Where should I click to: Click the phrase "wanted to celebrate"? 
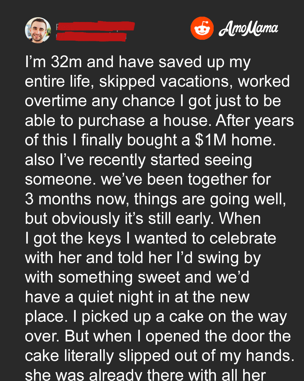[205, 238]
